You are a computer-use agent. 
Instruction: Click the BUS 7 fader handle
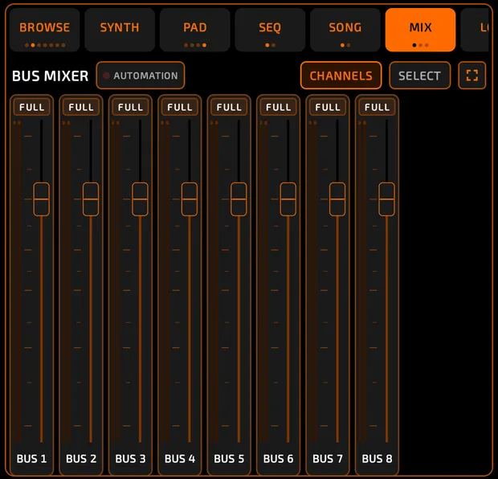(x=337, y=199)
